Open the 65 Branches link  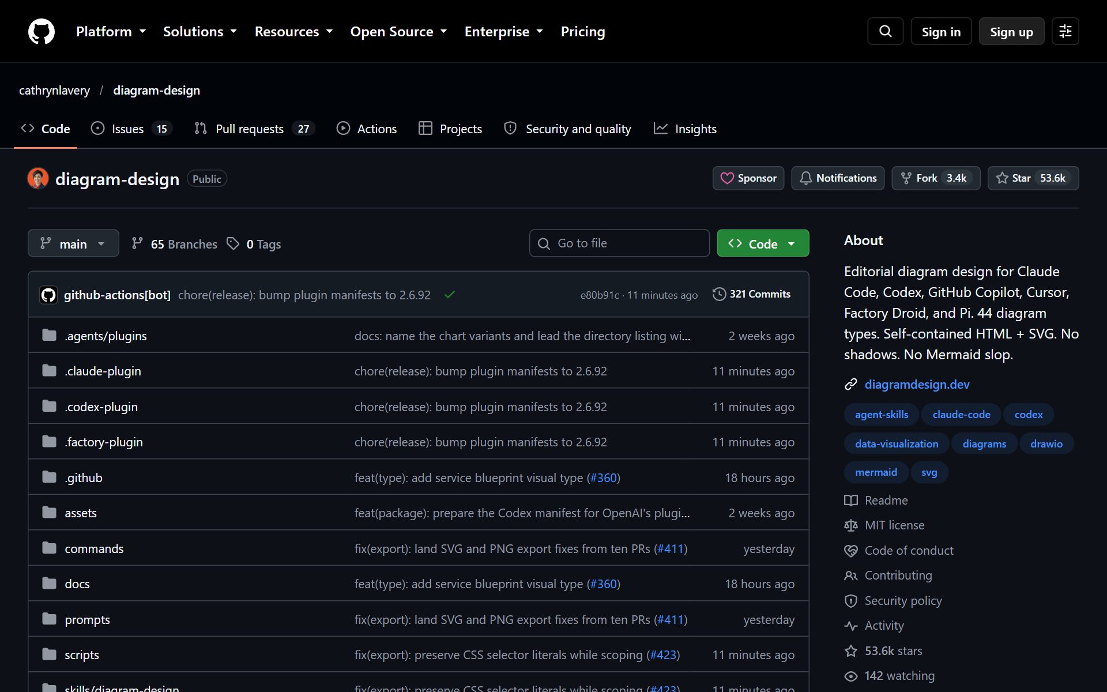175,244
